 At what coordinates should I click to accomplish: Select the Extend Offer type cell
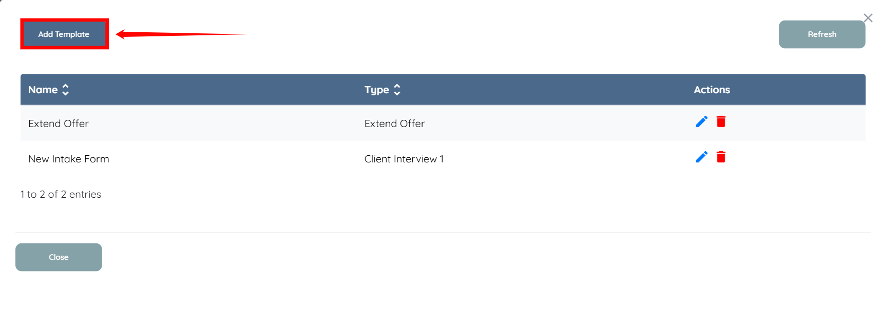394,123
